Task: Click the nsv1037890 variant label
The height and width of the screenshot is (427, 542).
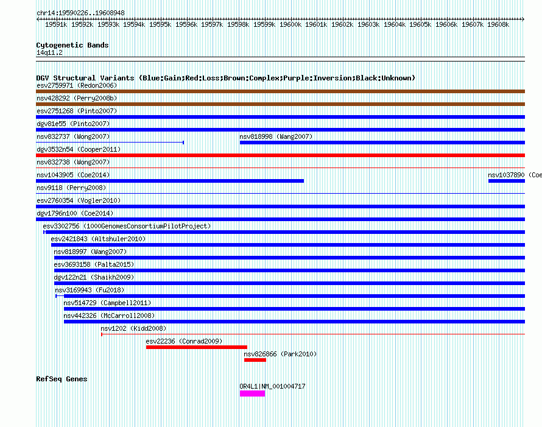Action: tap(515, 175)
